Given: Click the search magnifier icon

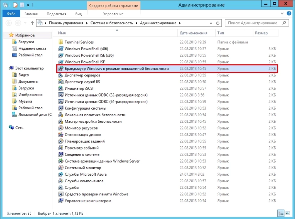Looking at the screenshot, I should coord(284,23).
